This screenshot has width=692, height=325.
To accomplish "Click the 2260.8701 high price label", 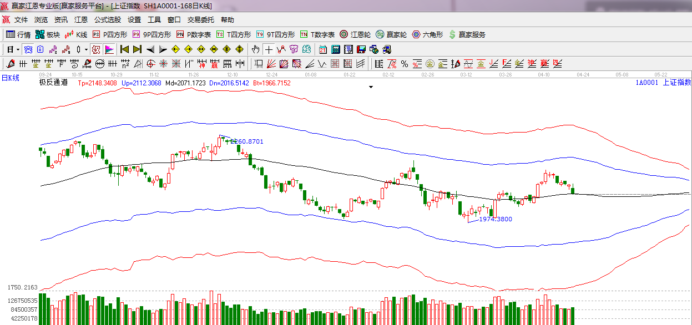I will tap(246, 141).
